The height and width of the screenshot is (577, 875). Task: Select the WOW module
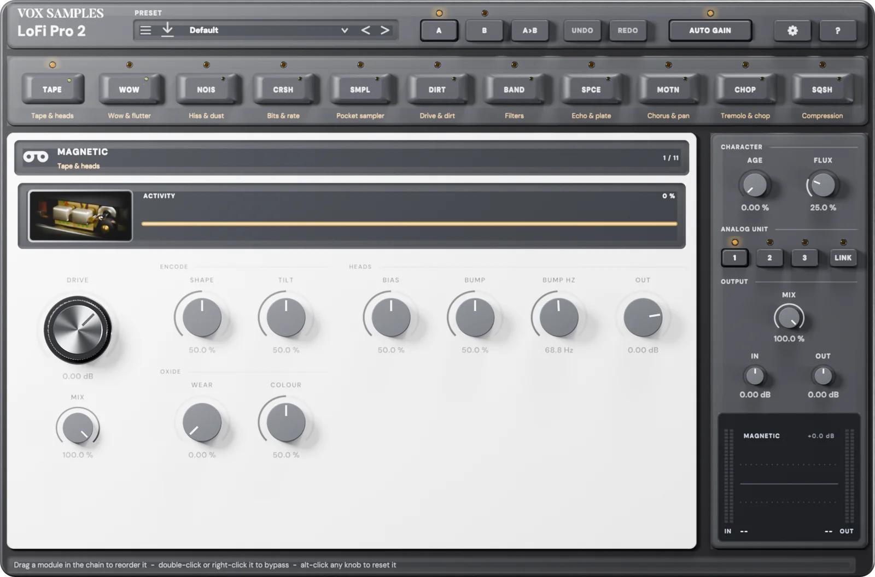tap(130, 89)
